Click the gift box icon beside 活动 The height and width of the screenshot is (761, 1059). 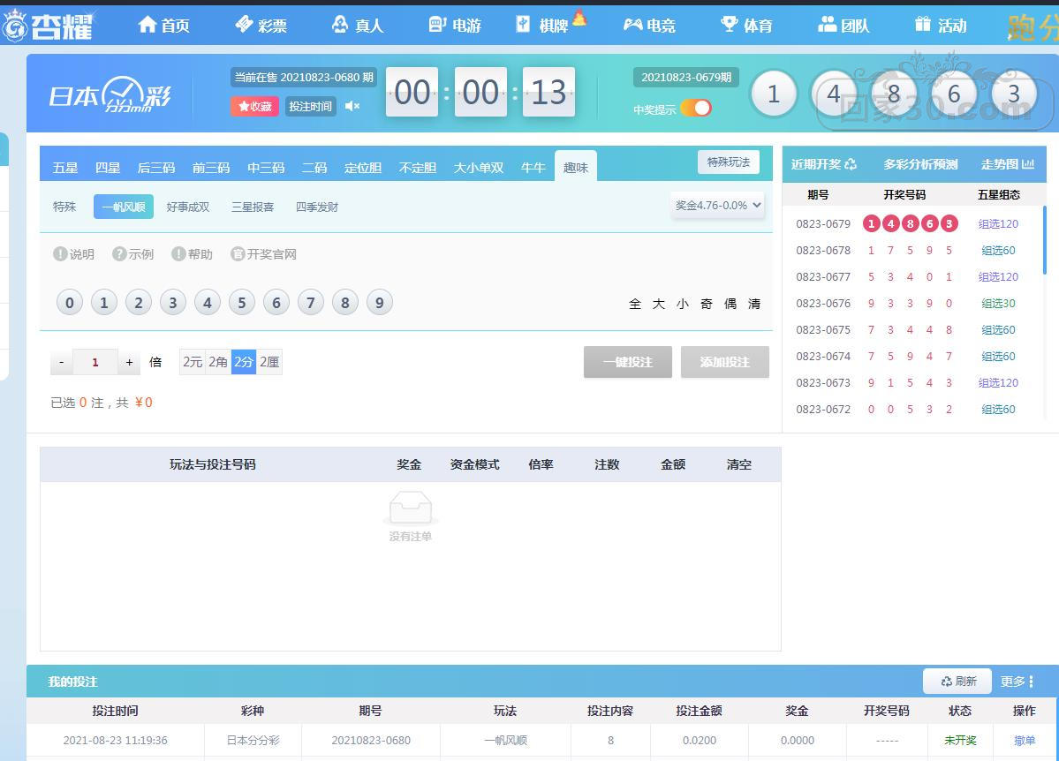pyautogui.click(x=923, y=25)
